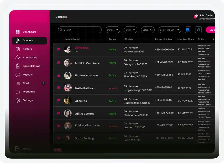The image size is (224, 163).
Task: Click the blue CSV export icon
Action: (188, 30)
